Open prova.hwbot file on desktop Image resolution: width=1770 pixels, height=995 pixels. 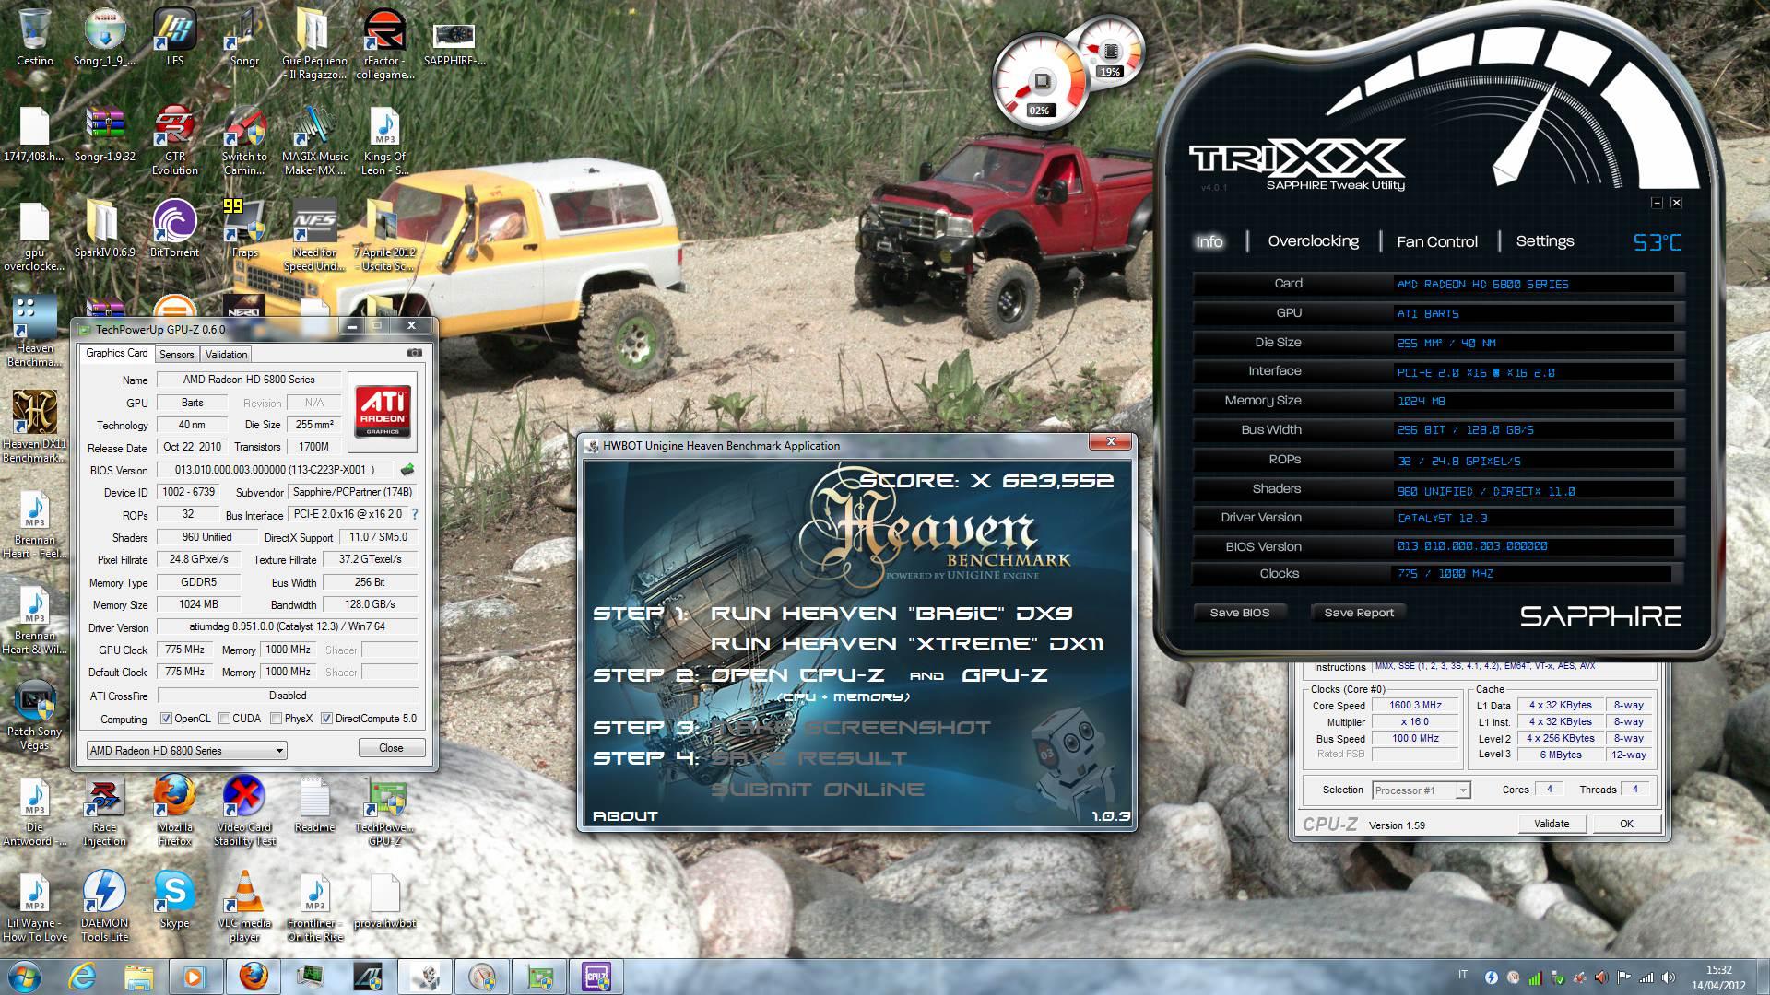384,900
